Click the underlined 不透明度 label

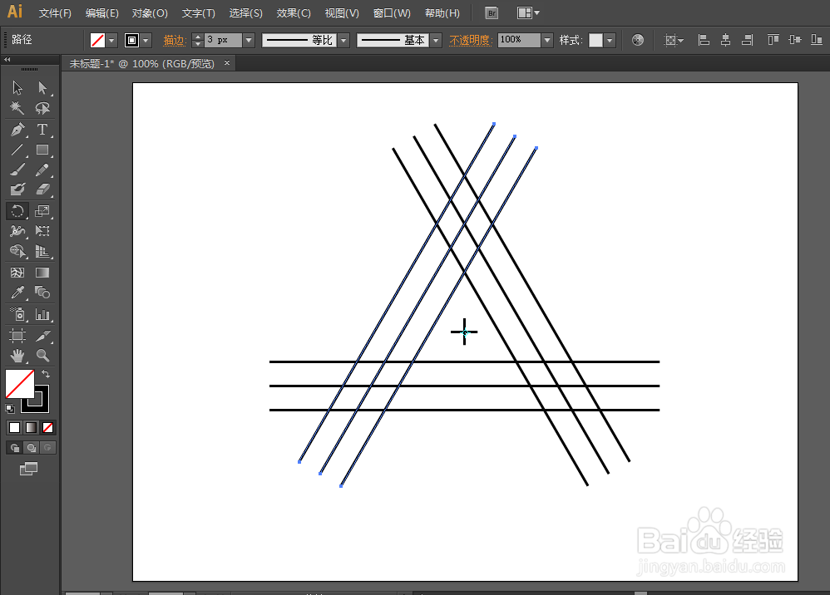(471, 39)
